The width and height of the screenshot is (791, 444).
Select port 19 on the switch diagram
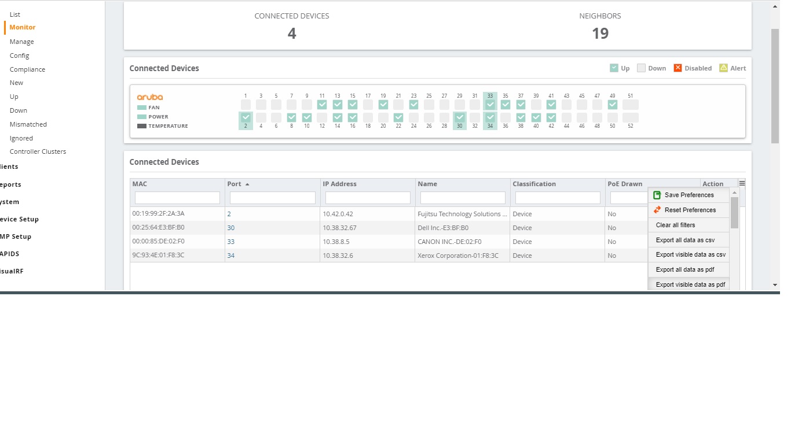(383, 105)
